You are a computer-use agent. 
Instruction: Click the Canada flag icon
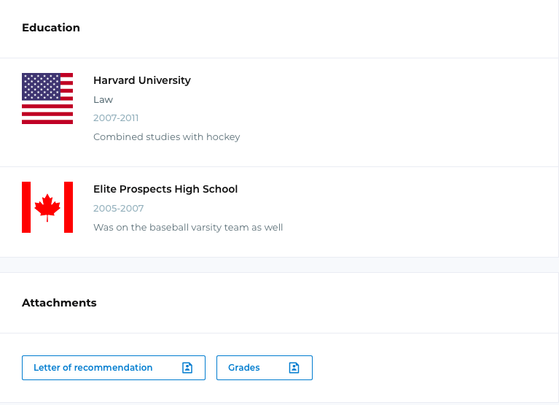(47, 207)
